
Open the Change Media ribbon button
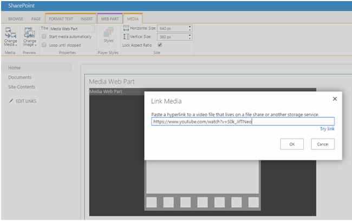10,37
